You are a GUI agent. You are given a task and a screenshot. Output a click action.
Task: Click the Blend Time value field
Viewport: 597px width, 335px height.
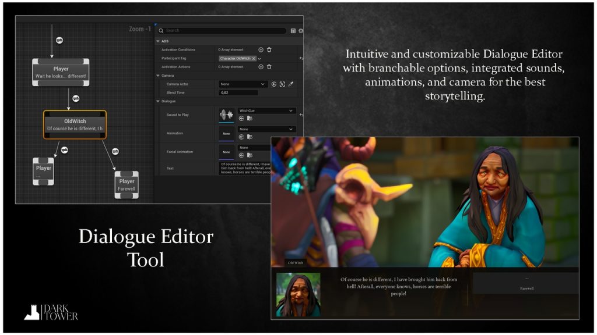tap(238, 92)
